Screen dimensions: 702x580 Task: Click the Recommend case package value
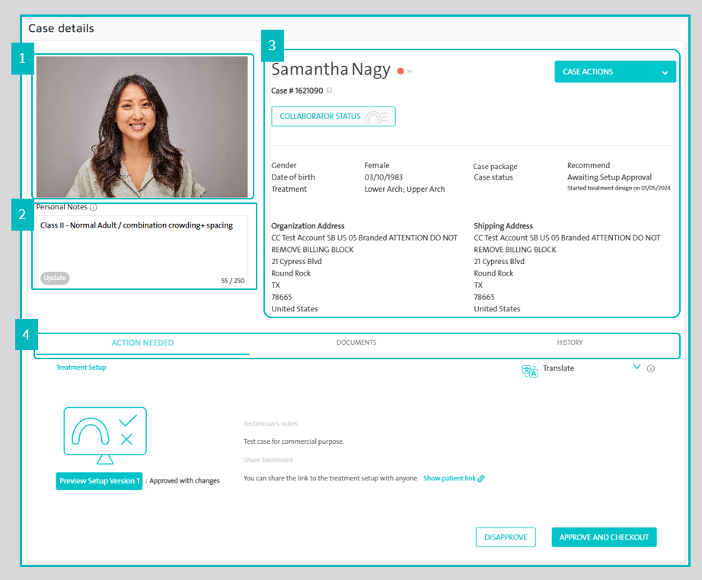click(x=589, y=166)
